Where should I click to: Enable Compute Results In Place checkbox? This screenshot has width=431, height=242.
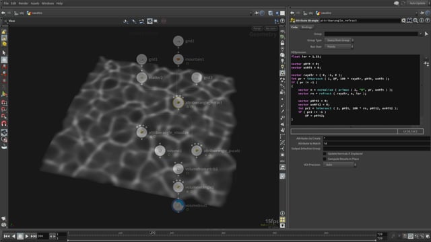[x=325, y=159]
